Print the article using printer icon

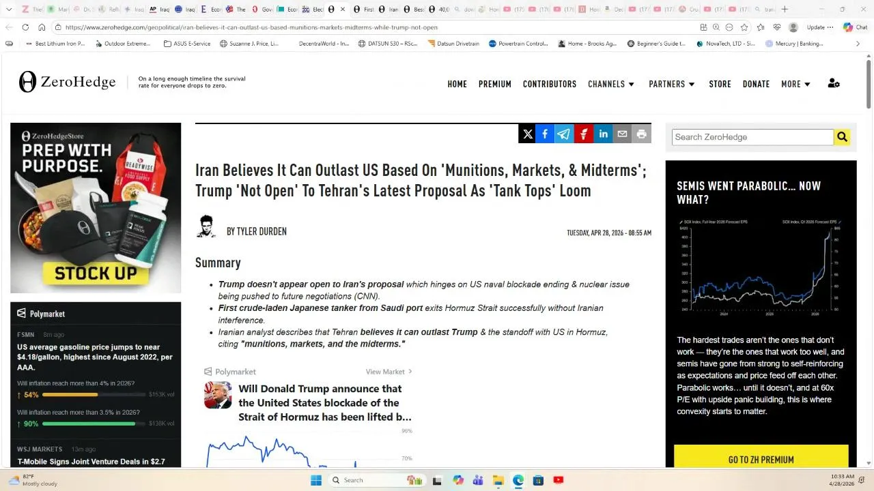click(642, 134)
